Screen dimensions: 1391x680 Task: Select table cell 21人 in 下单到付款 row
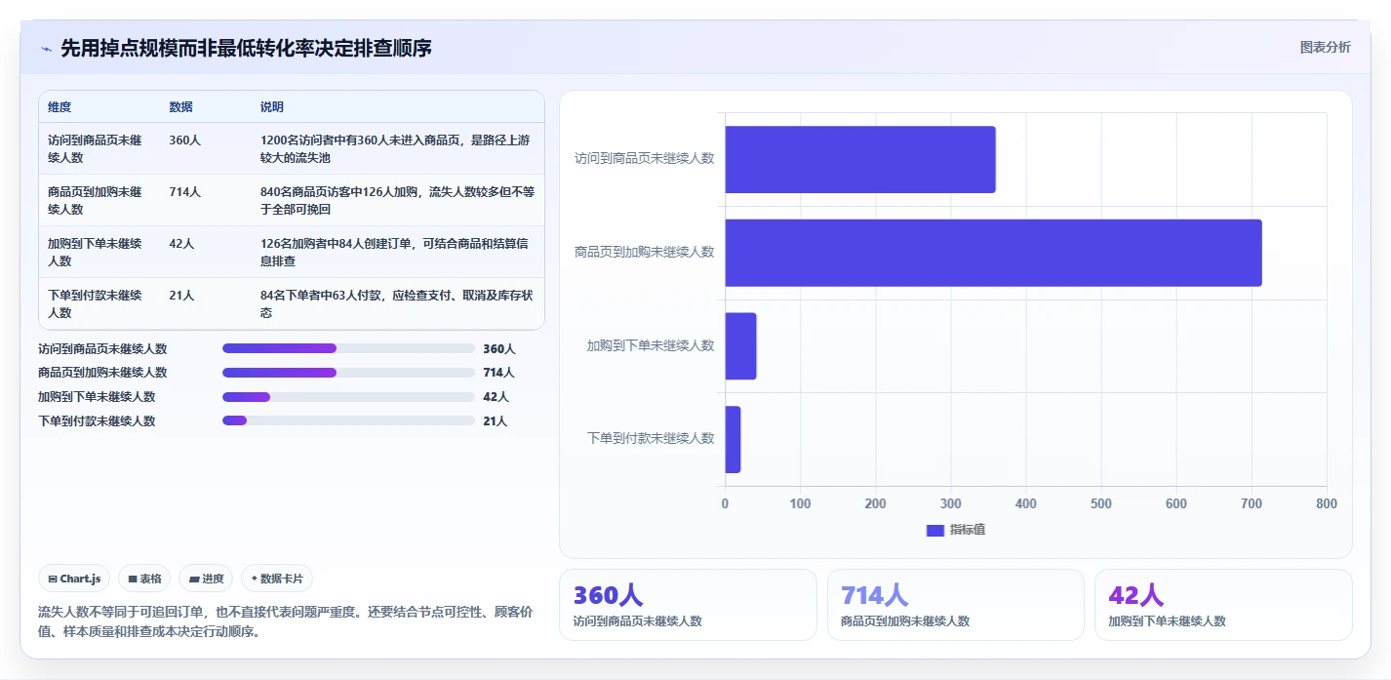tap(181, 296)
